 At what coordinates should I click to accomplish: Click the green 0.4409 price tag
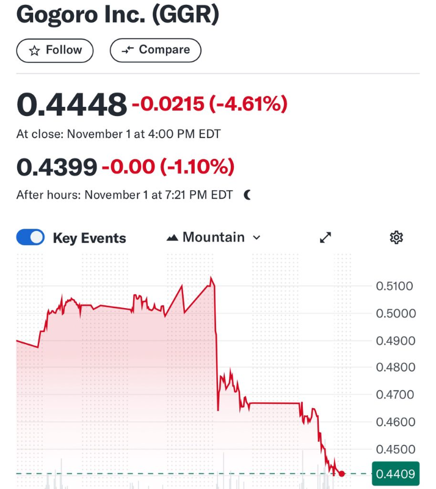395,473
